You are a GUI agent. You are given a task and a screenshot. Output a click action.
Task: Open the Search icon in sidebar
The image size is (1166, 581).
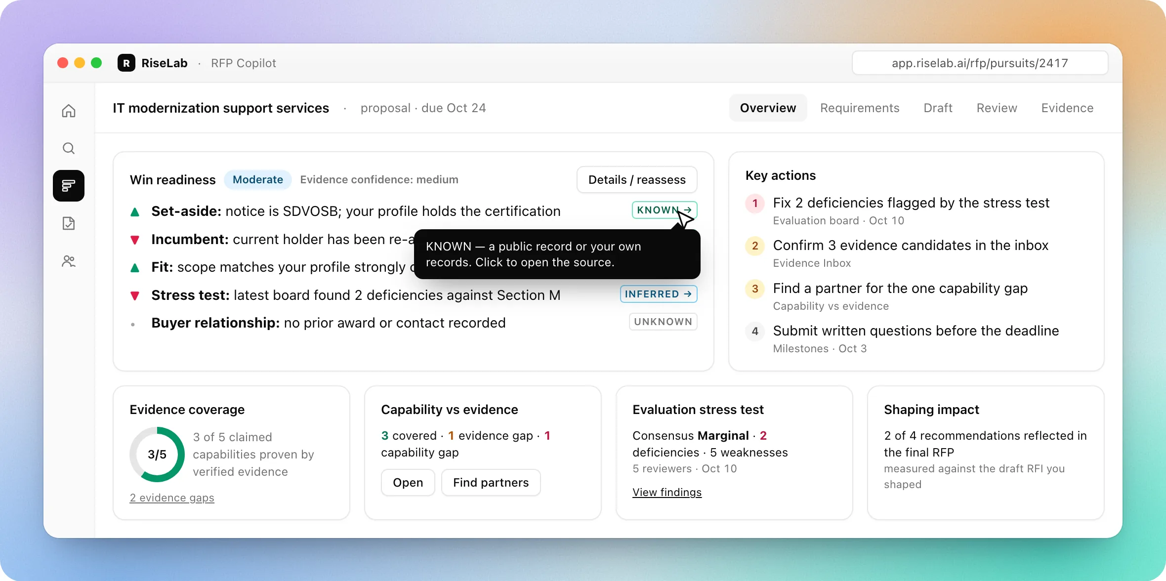click(69, 148)
